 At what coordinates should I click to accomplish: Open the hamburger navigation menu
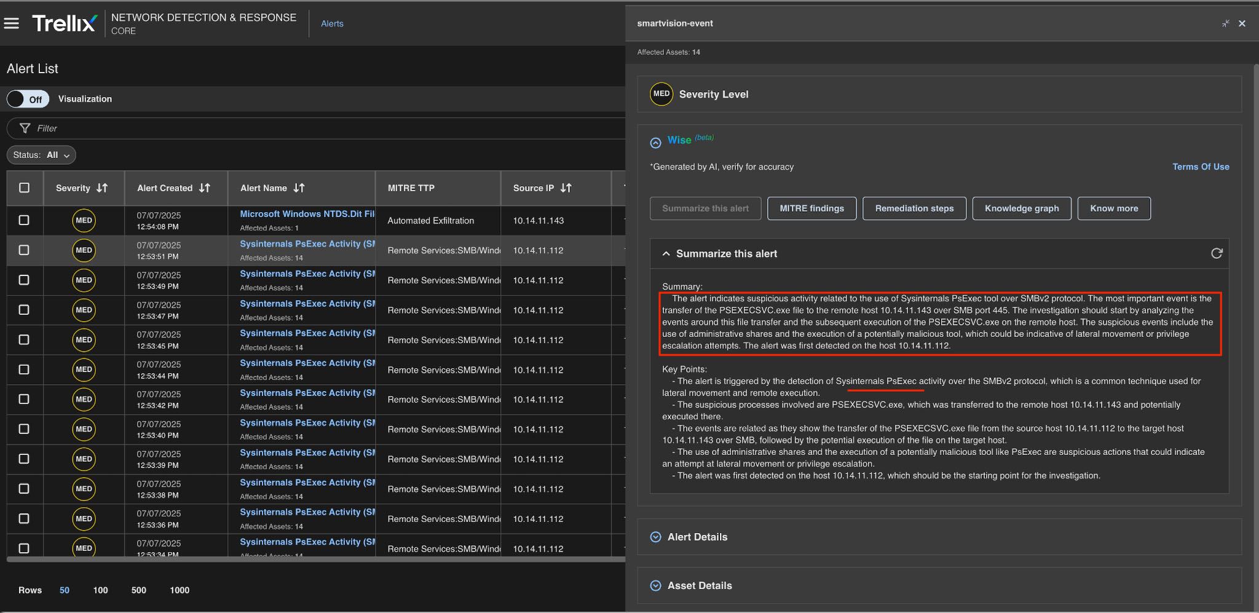coord(12,23)
